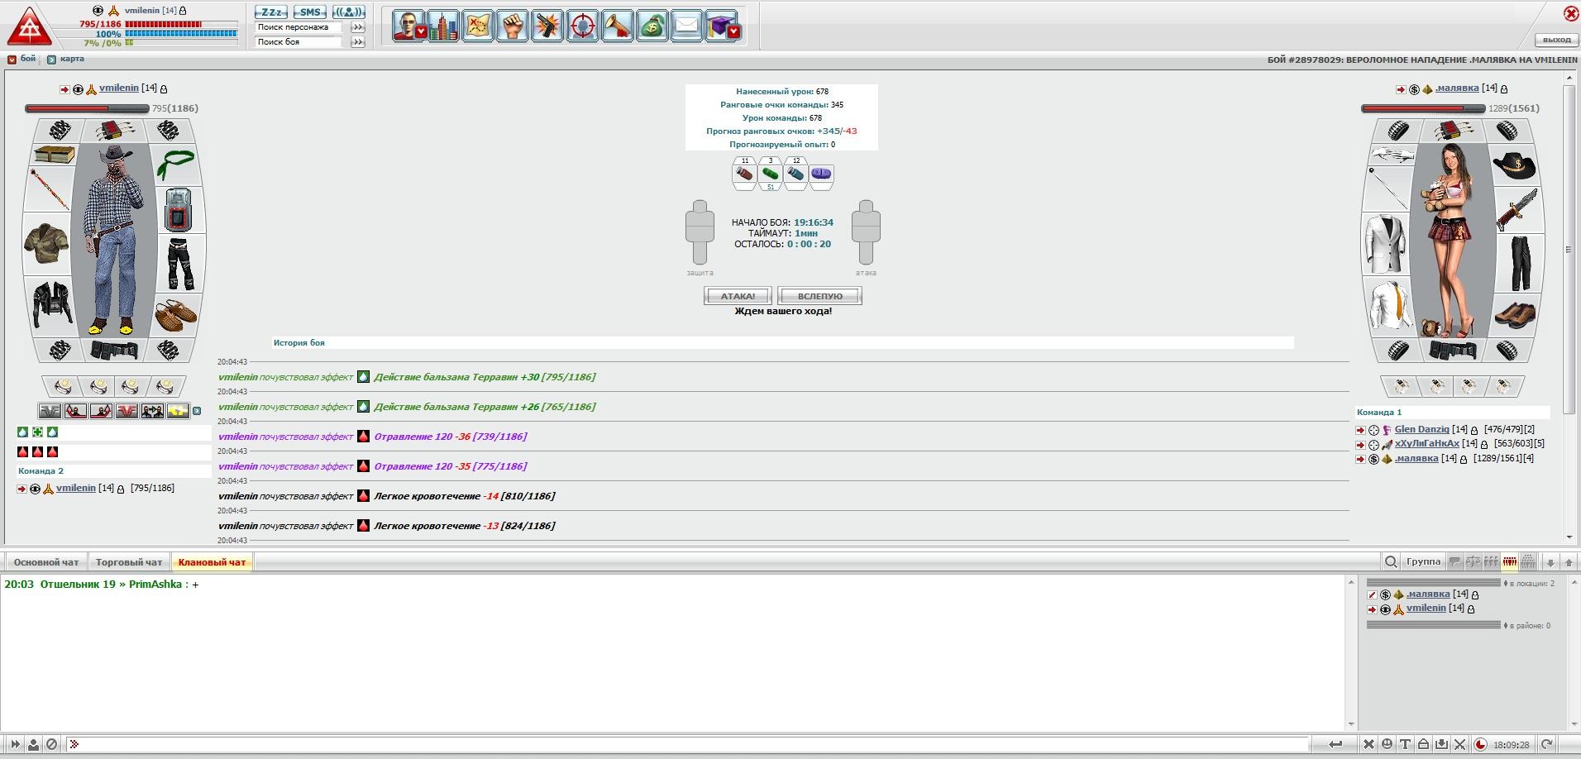
Task: Submit the Поиск боя search arrow
Action: tap(358, 41)
